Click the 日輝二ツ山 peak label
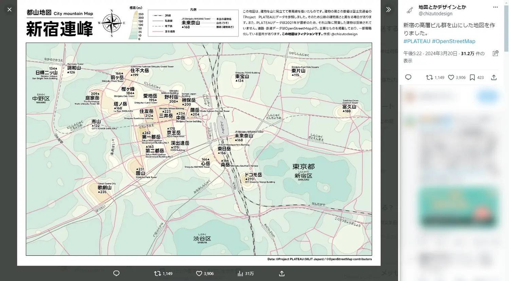 [x=46, y=73]
